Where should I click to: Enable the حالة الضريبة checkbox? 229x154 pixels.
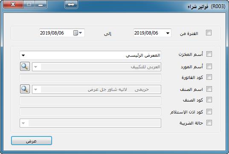(209, 123)
